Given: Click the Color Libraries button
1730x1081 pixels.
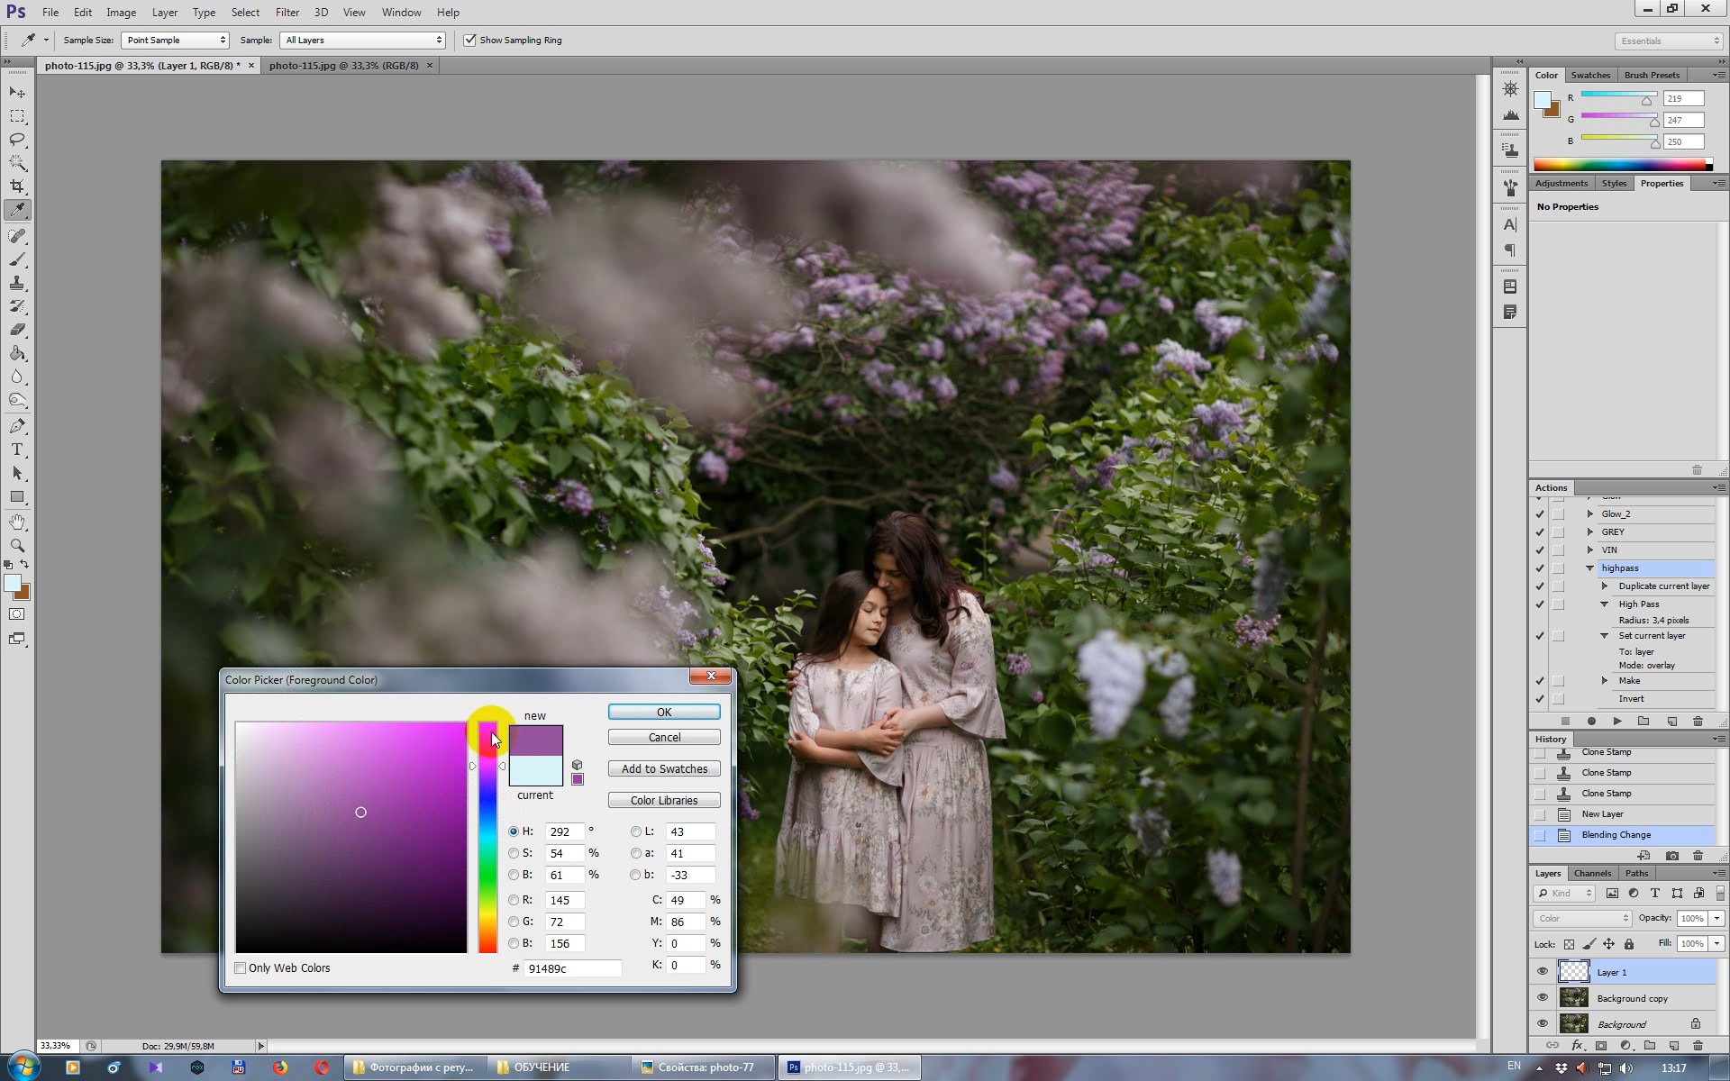Looking at the screenshot, I should [x=664, y=801].
